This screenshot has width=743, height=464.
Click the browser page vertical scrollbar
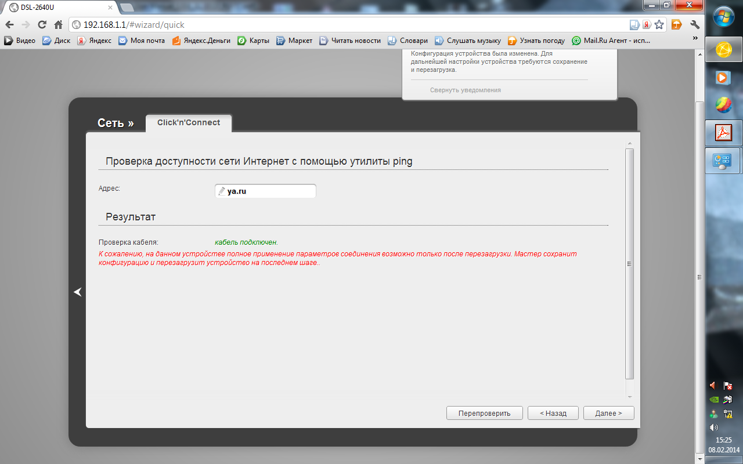pyautogui.click(x=699, y=277)
